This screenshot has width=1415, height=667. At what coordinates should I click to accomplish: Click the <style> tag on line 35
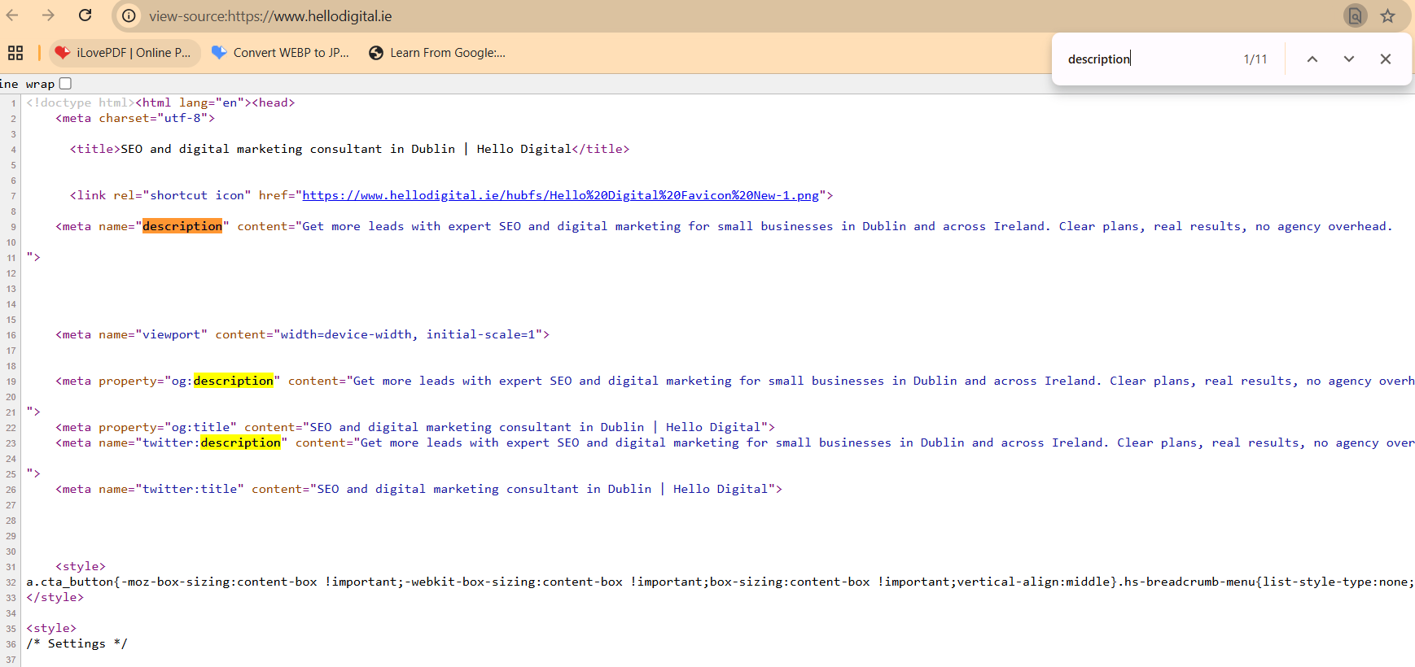(x=51, y=628)
